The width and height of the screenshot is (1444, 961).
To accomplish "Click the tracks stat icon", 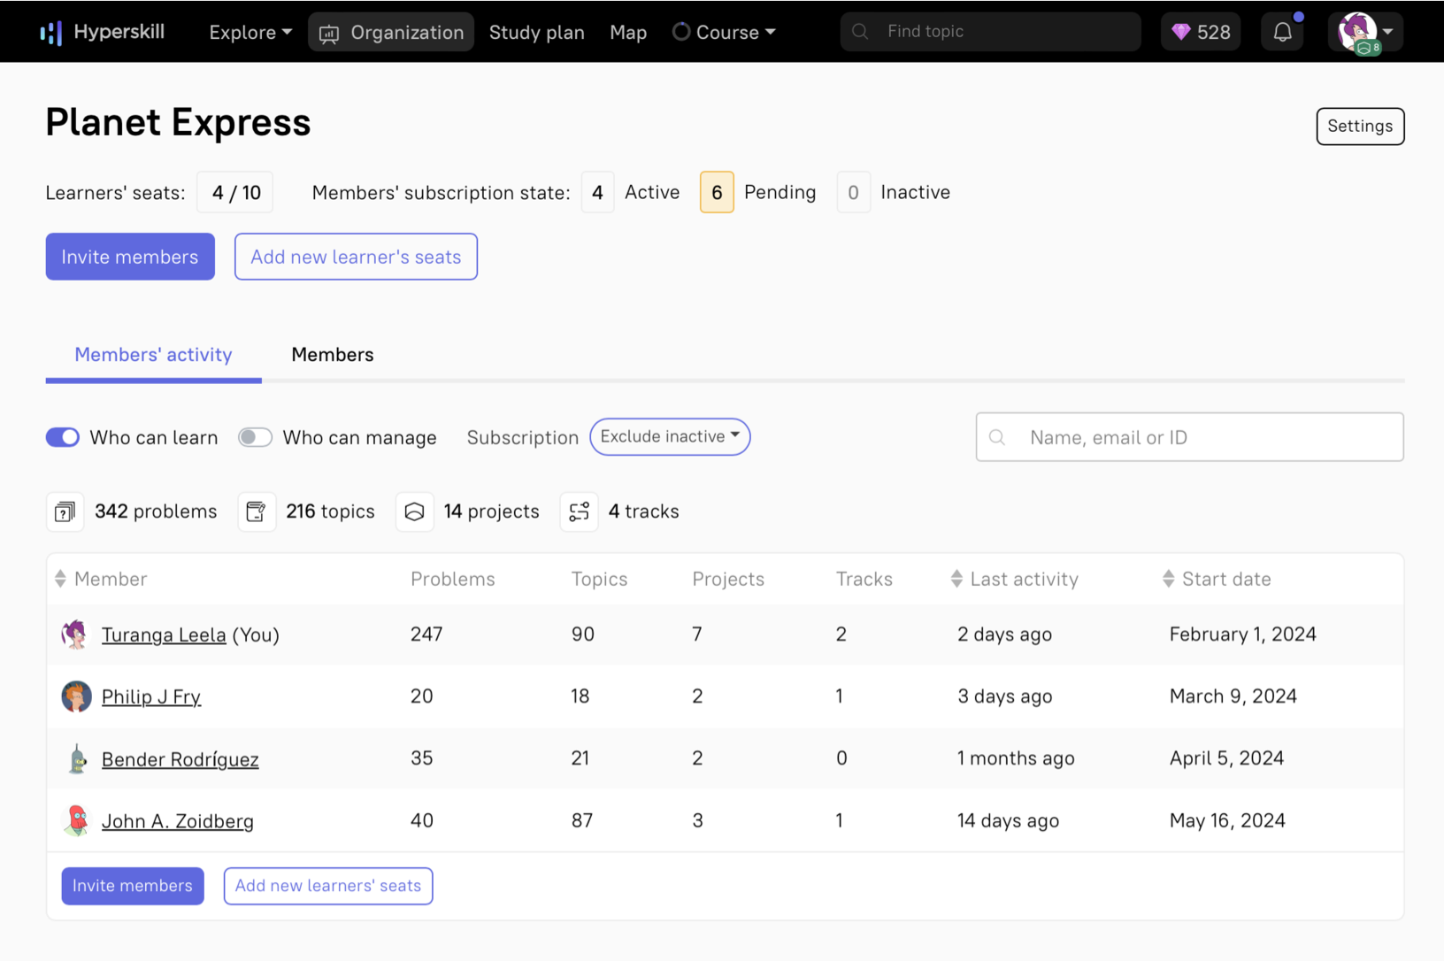I will (x=580, y=511).
